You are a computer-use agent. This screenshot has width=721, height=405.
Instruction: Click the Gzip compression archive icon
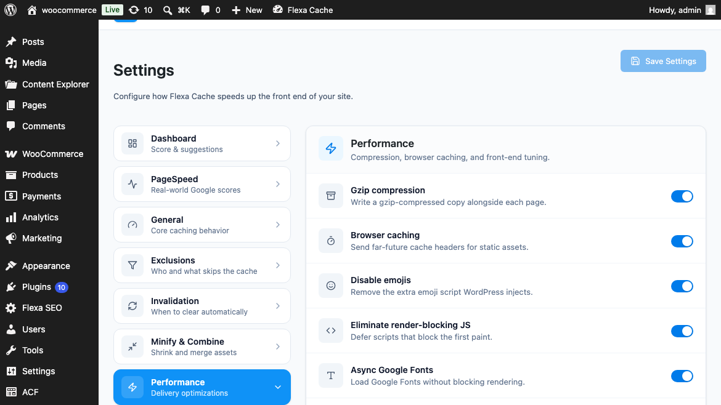pos(330,196)
